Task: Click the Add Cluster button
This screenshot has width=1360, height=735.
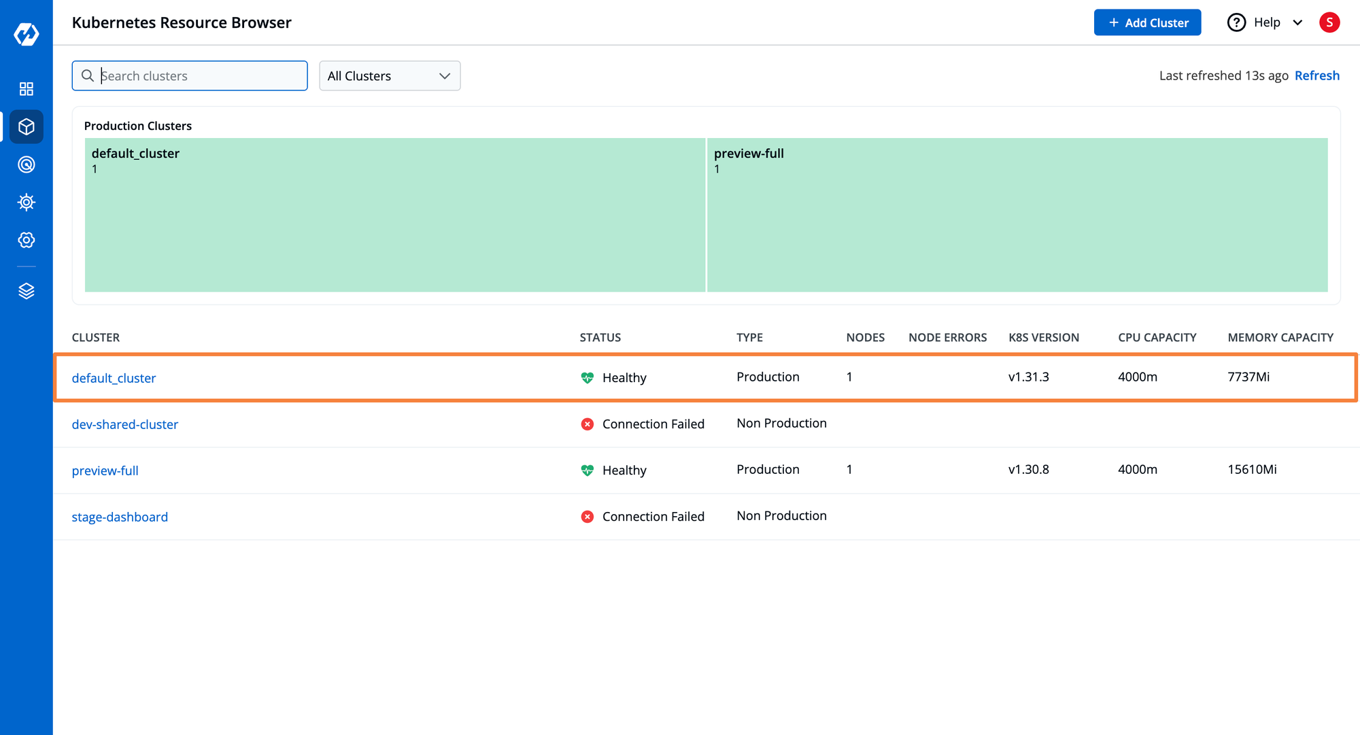Action: click(1147, 22)
